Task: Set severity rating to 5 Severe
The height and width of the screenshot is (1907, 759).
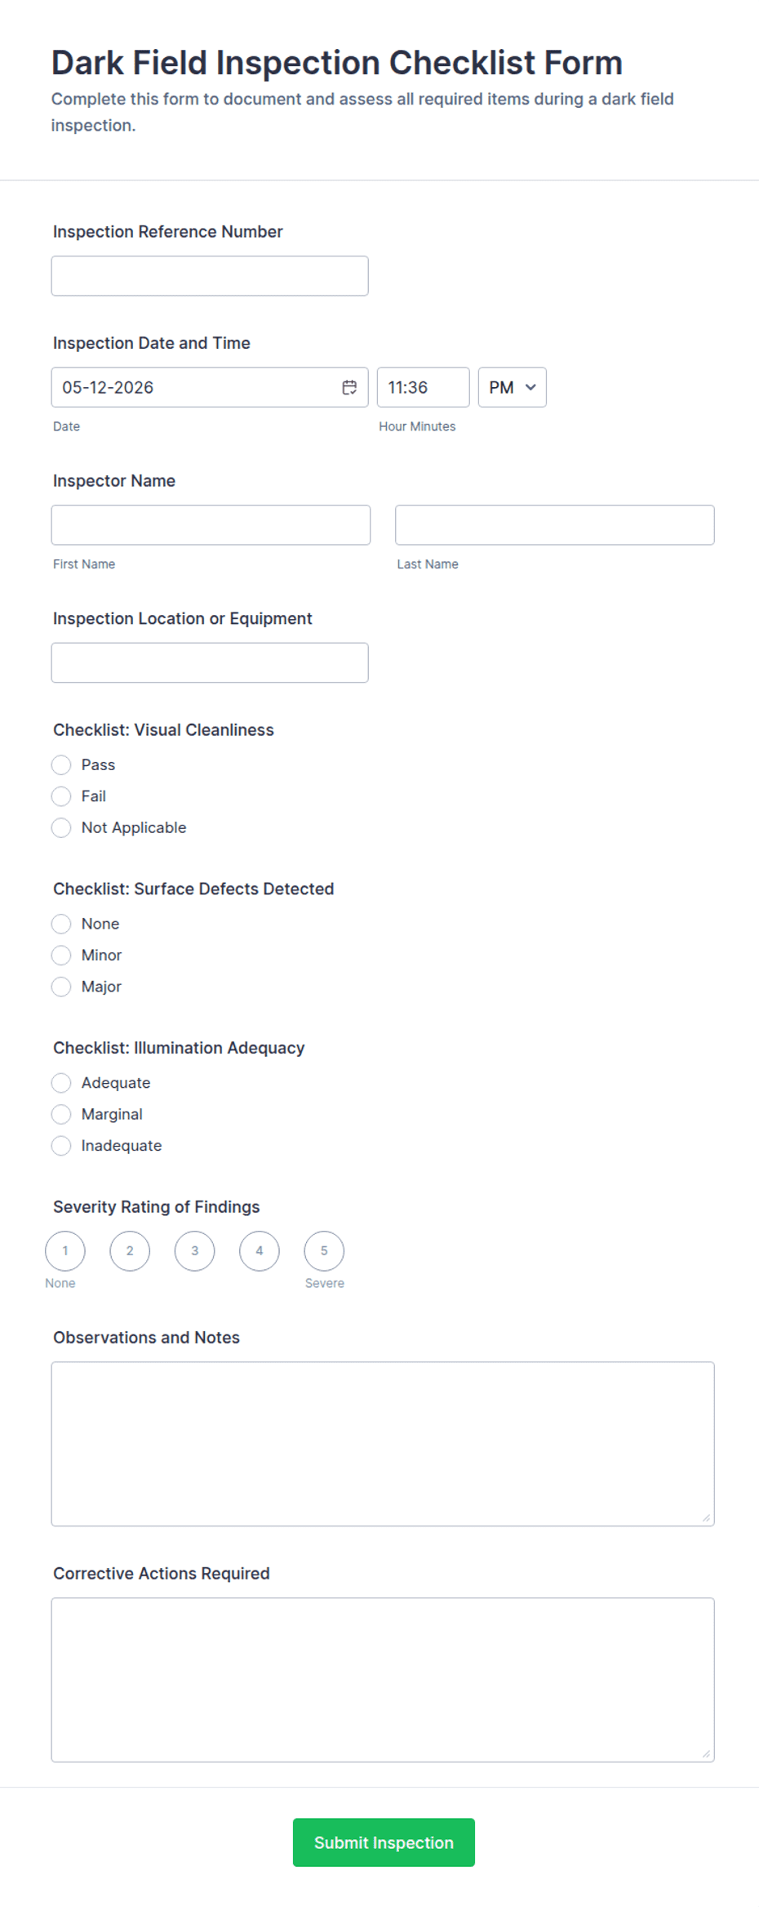Action: coord(324,1250)
